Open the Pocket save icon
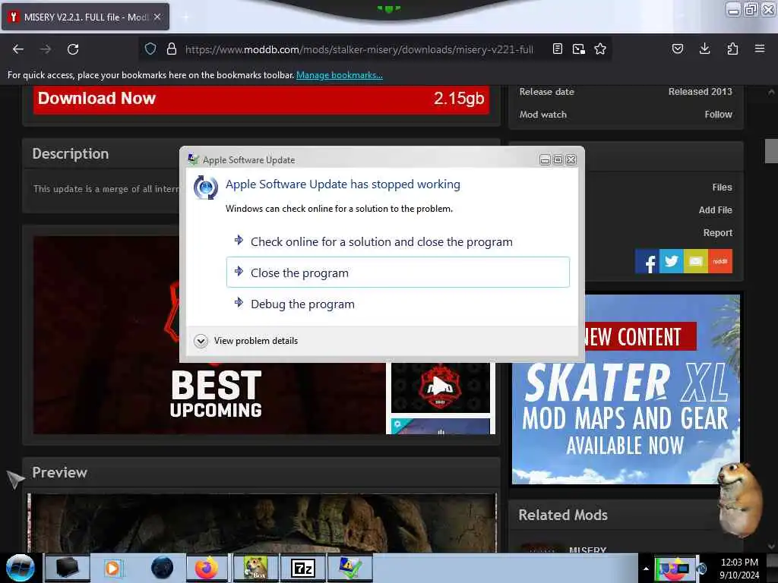 pos(678,49)
